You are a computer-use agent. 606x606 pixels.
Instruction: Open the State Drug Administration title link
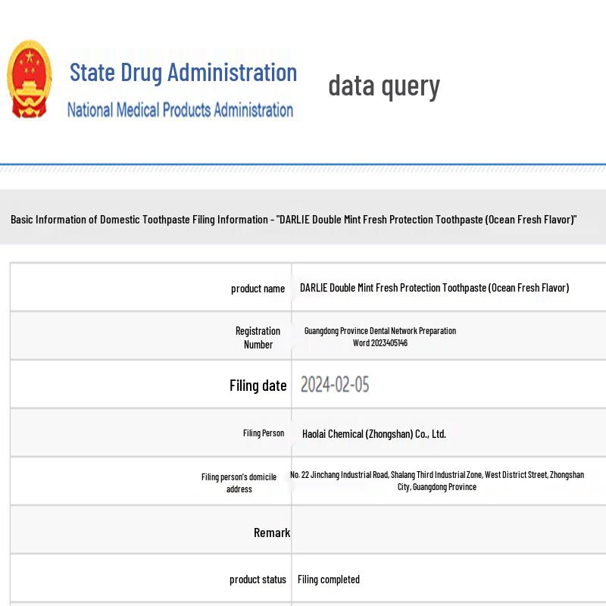[x=183, y=73]
